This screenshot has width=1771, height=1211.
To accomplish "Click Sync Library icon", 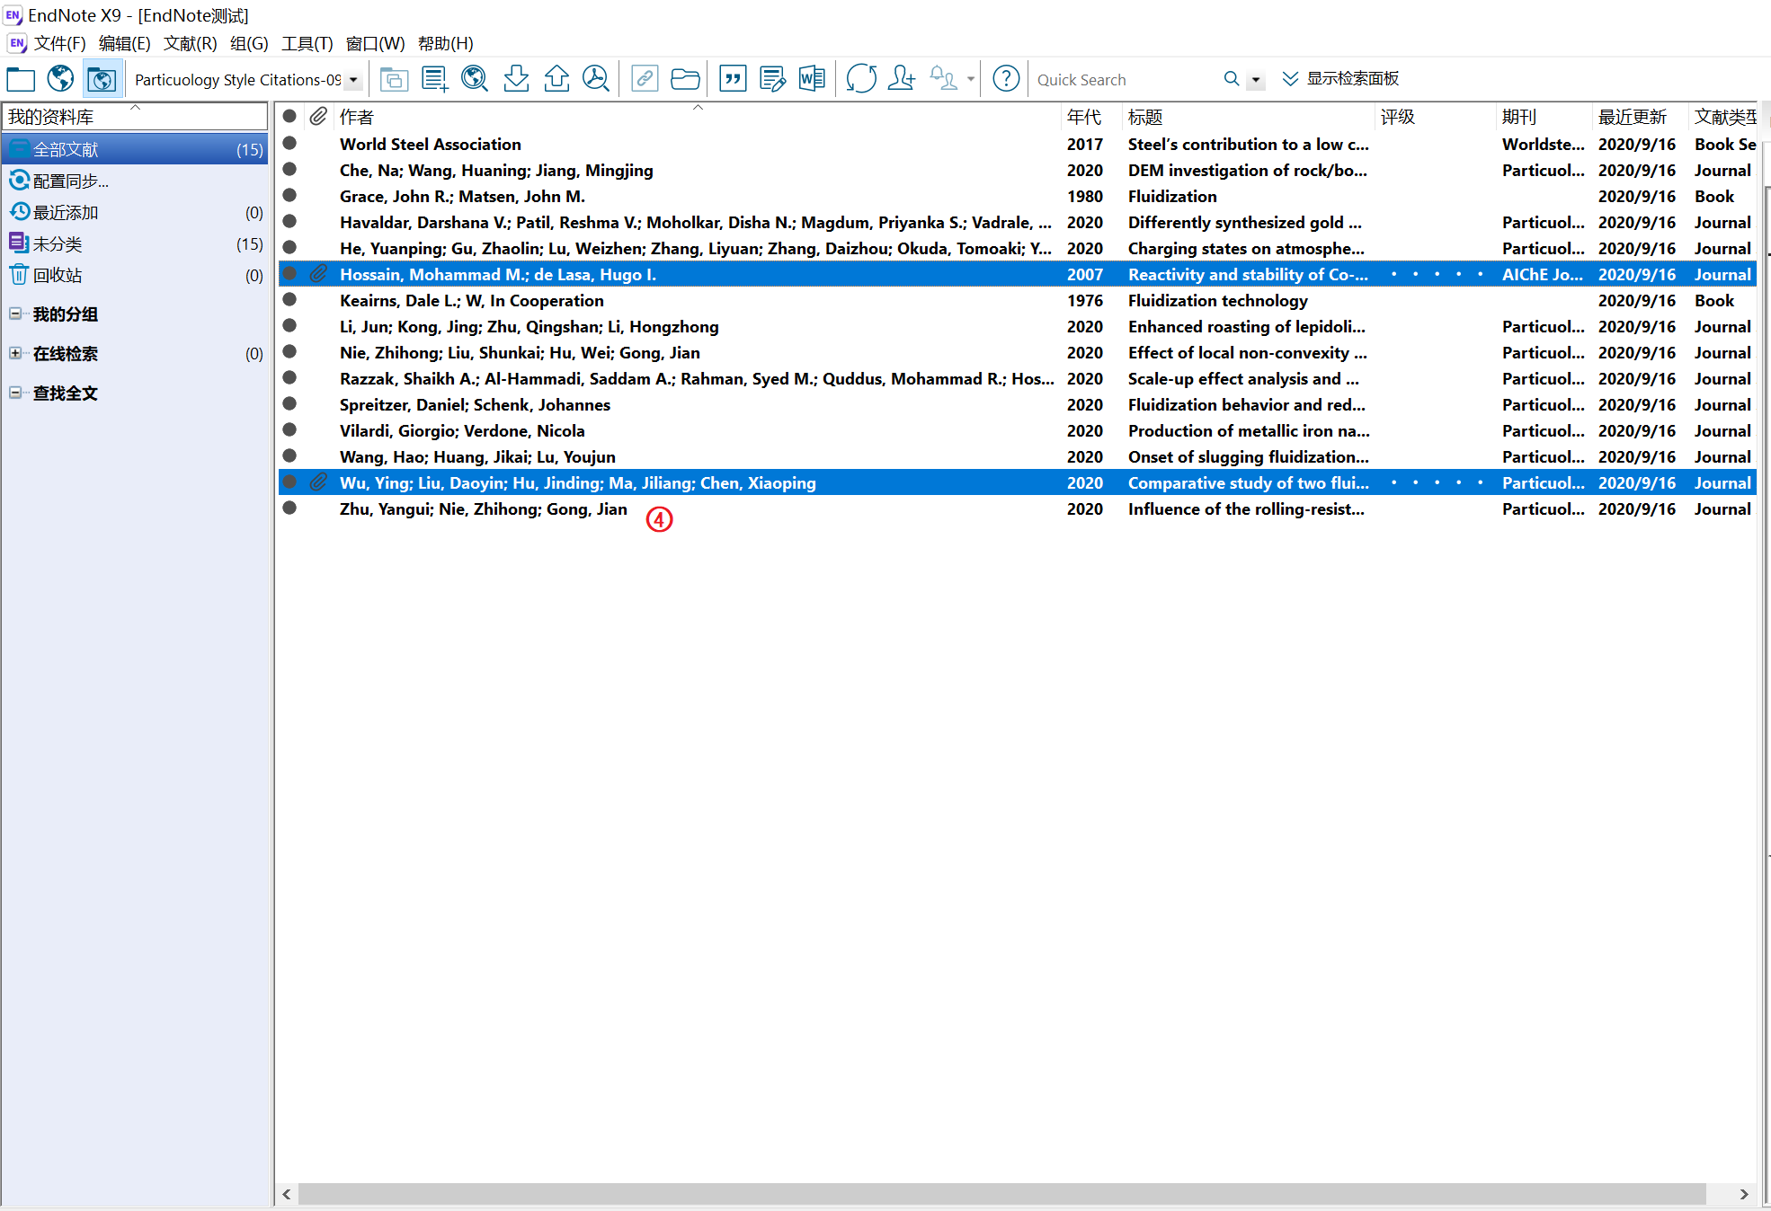I will click(861, 79).
